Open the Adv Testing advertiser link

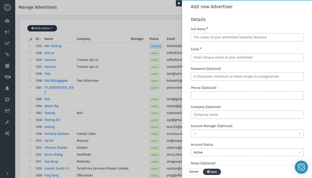[x=52, y=46]
